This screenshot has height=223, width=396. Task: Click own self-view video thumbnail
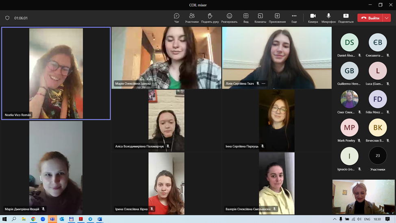(x=363, y=197)
